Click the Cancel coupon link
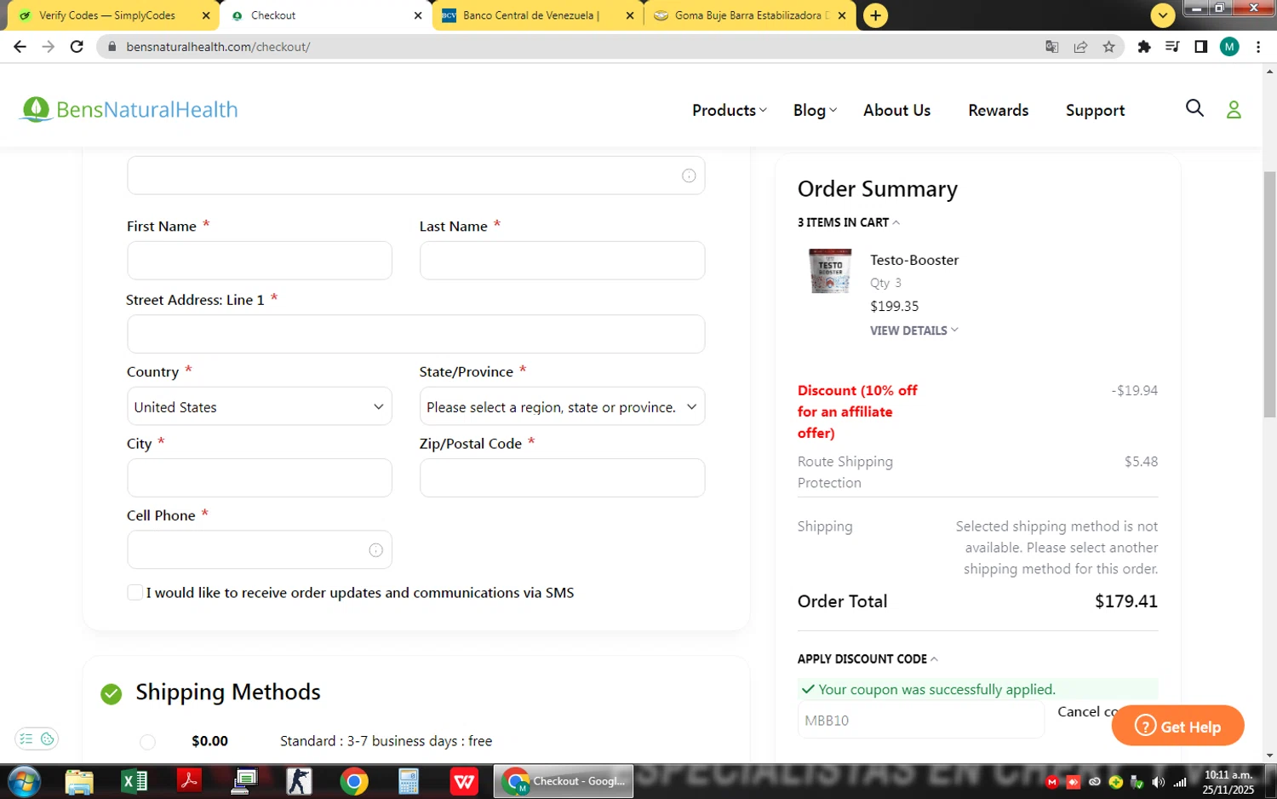 1088,711
